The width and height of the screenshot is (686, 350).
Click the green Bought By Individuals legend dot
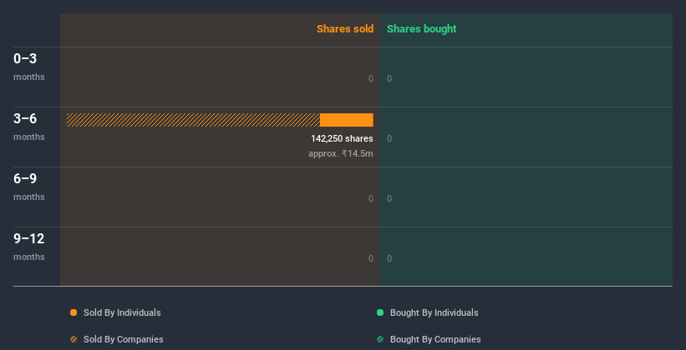pyautogui.click(x=380, y=312)
